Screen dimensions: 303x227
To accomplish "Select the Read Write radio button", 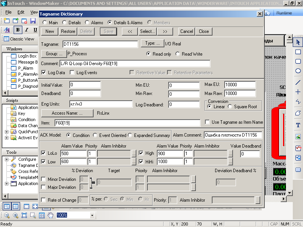I will (x=178, y=54).
